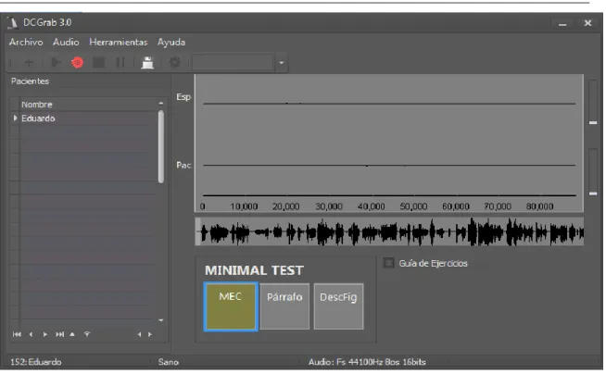The width and height of the screenshot is (606, 374).
Task: Click the '152: Eduardo' status bar entry
Action: point(36,362)
